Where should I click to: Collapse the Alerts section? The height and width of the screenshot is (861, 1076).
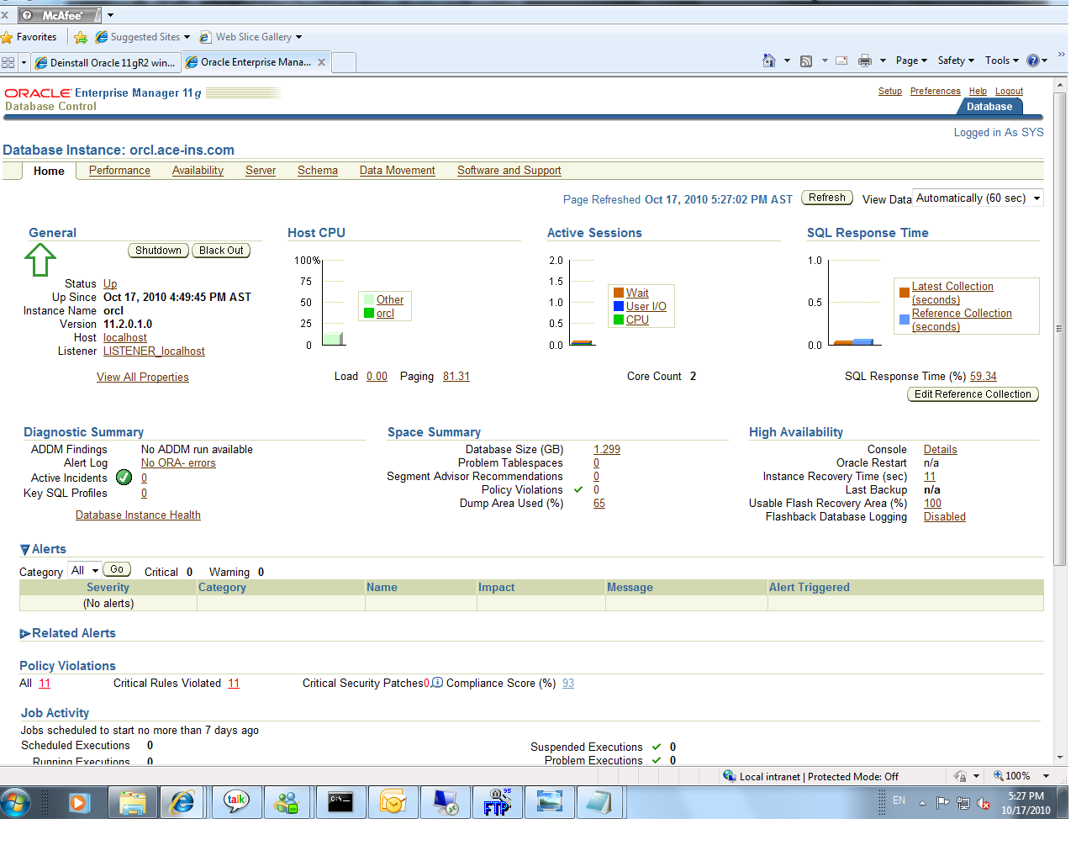pyautogui.click(x=25, y=550)
